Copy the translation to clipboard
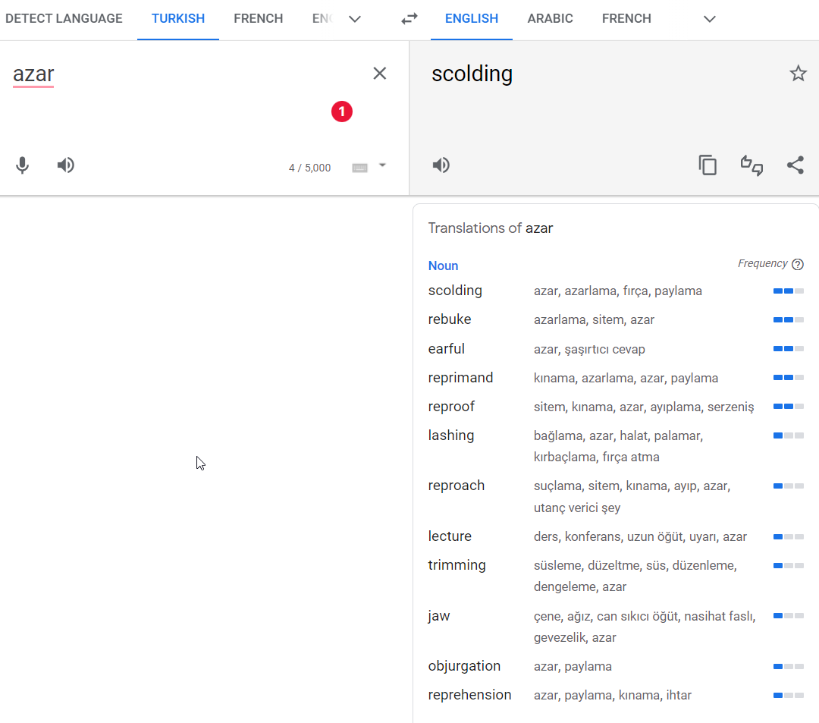Image resolution: width=819 pixels, height=723 pixels. click(708, 165)
